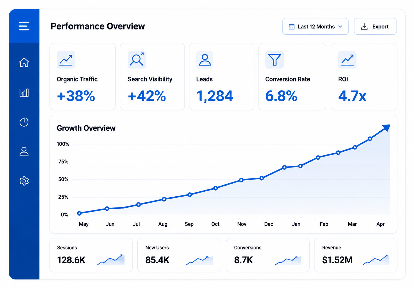The height and width of the screenshot is (288, 414).
Task: Select the May data point on chart
Action: (x=79, y=213)
